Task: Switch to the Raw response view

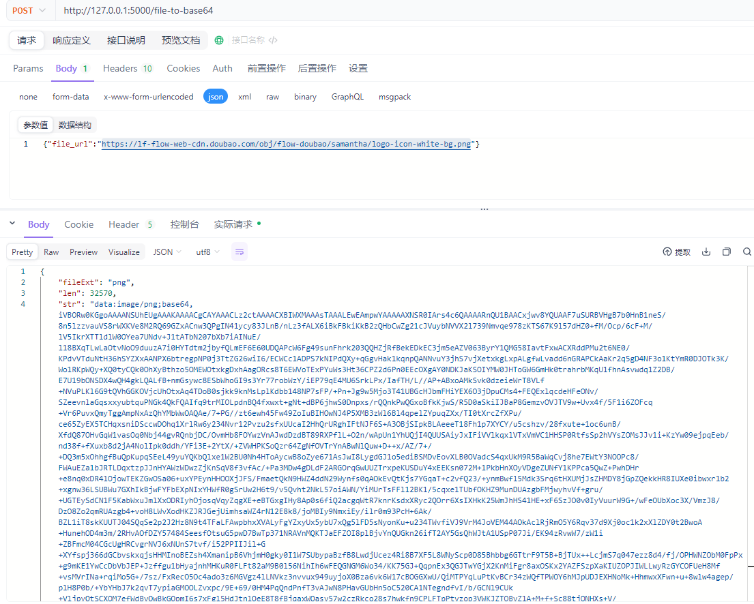Action: 50,252
